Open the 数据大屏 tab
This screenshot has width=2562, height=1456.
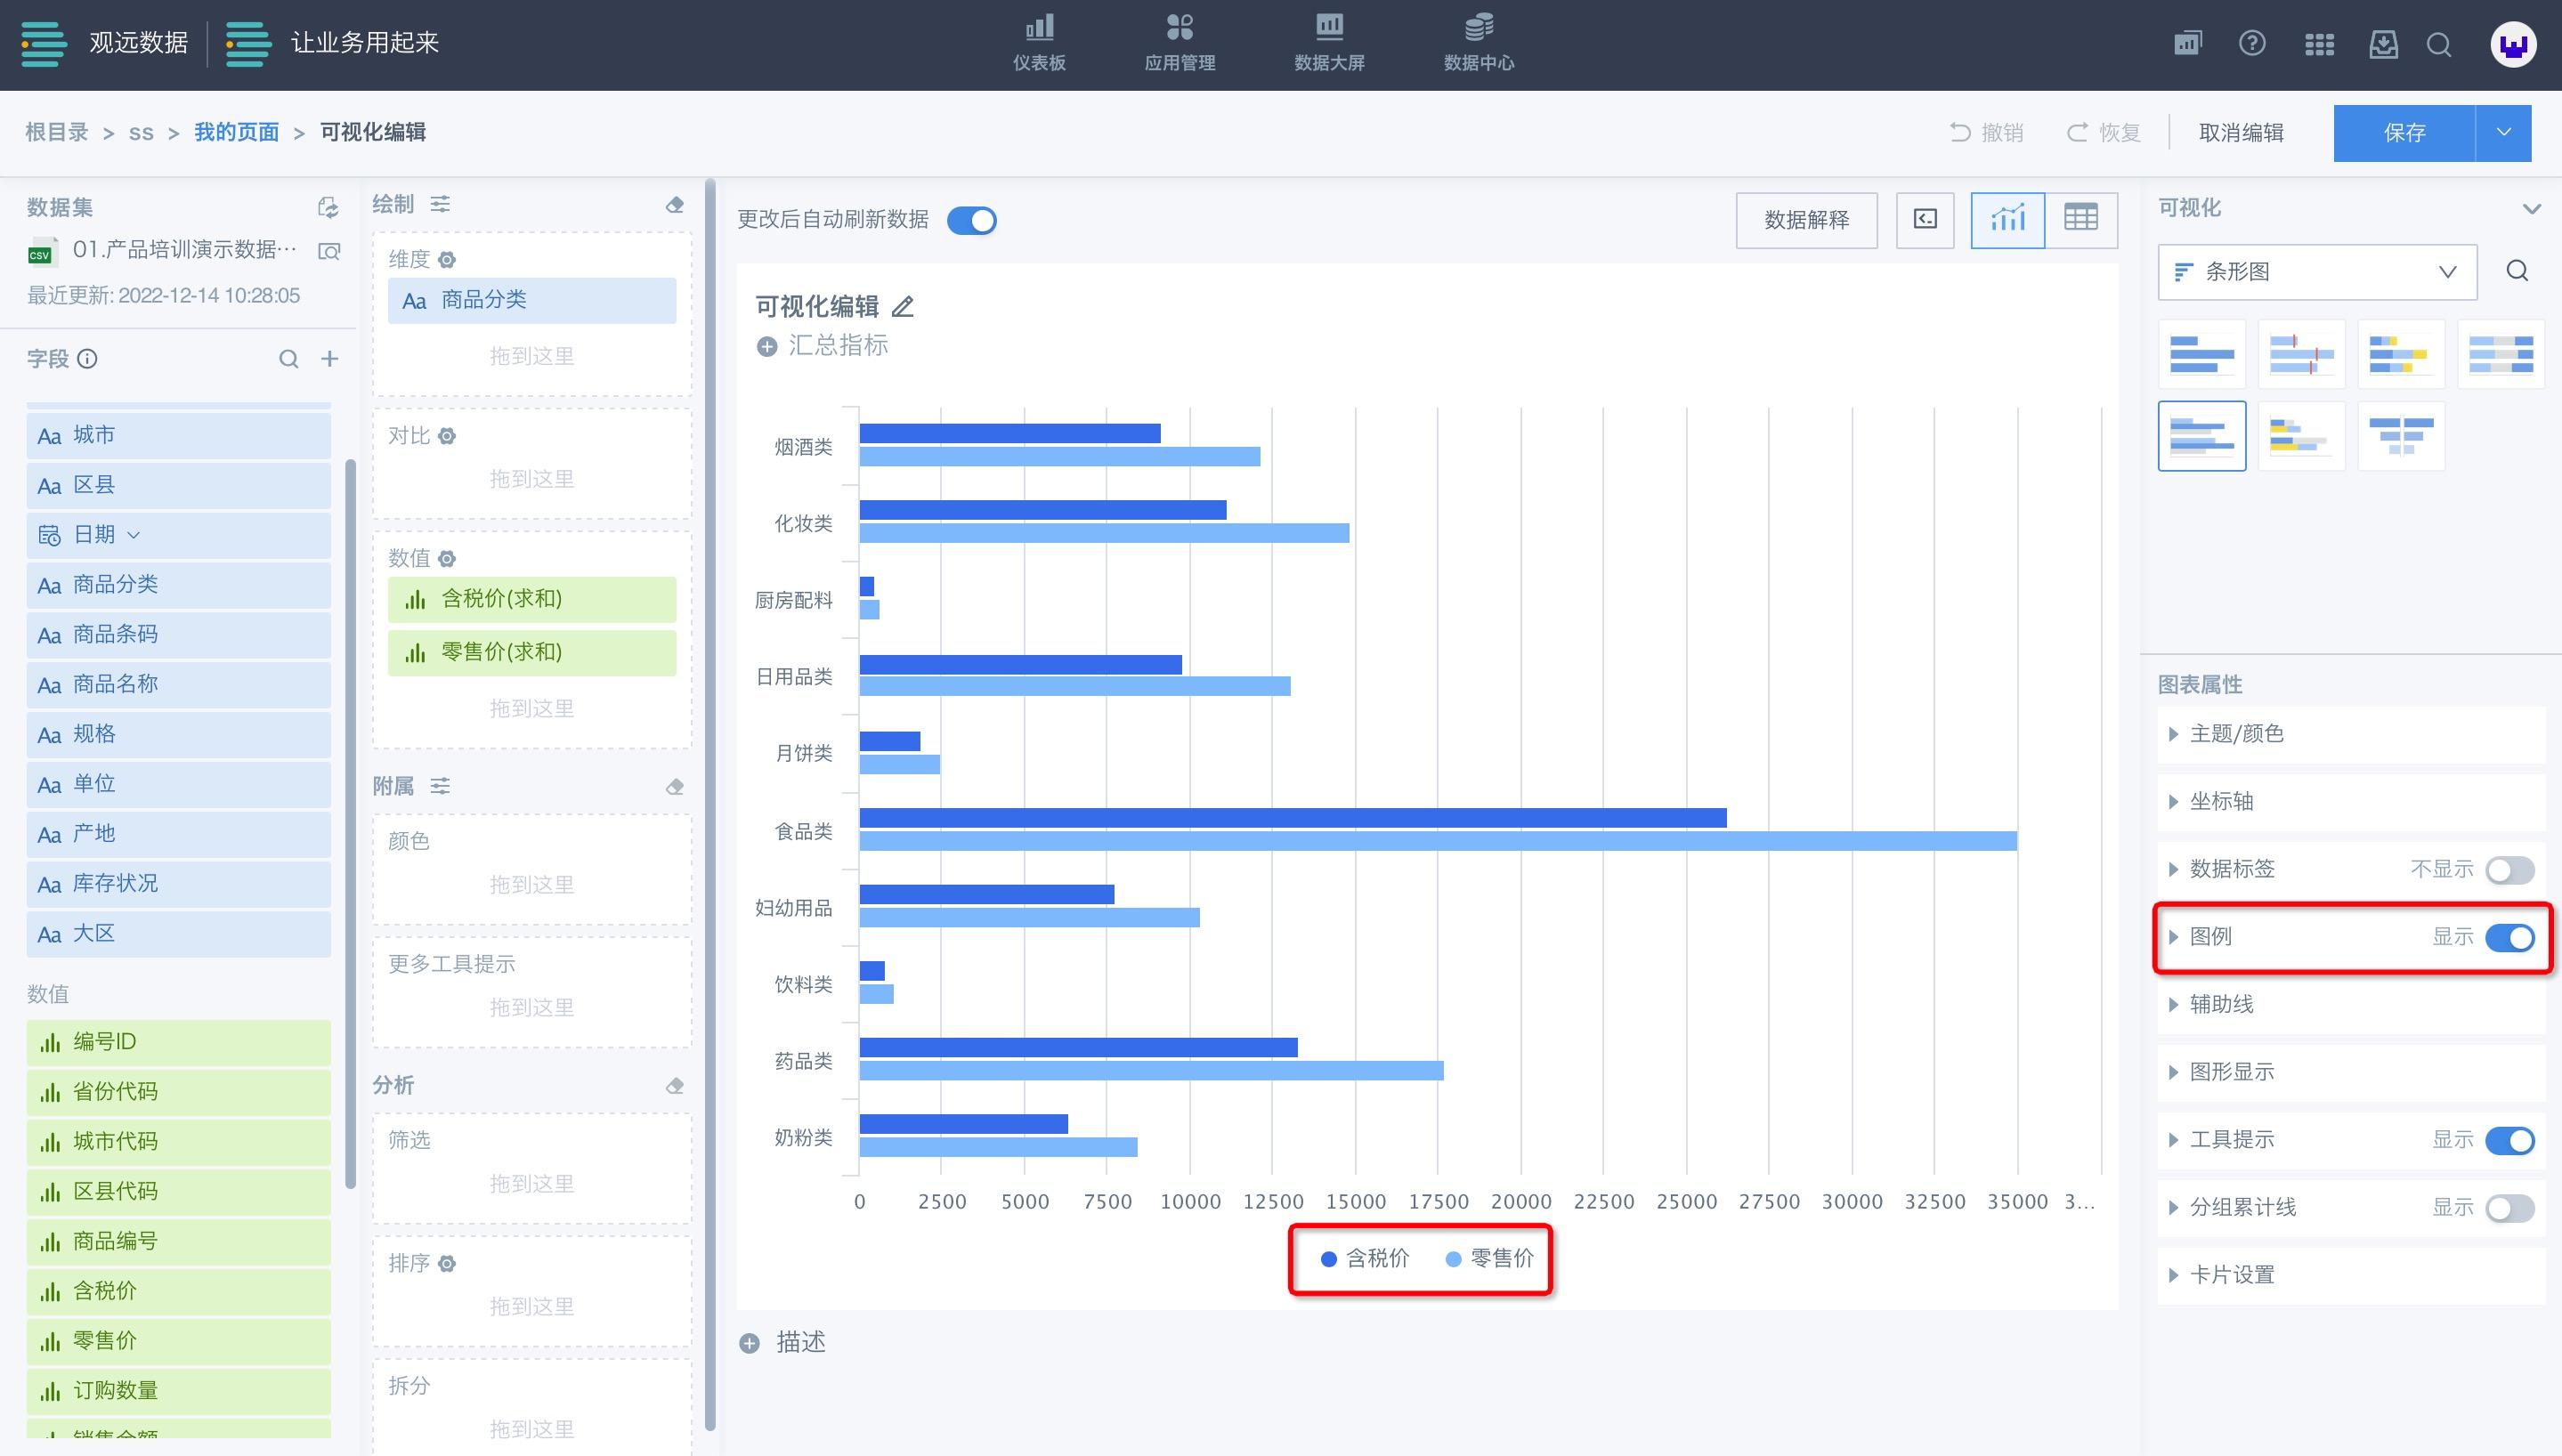(x=1329, y=44)
